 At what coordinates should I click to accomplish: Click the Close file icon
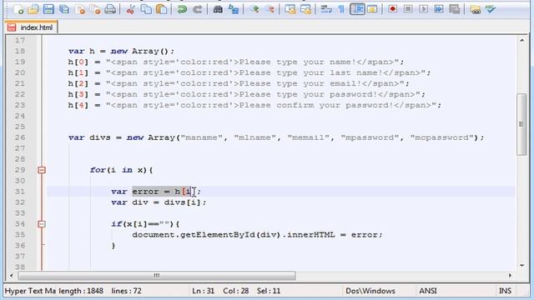[x=80, y=9]
